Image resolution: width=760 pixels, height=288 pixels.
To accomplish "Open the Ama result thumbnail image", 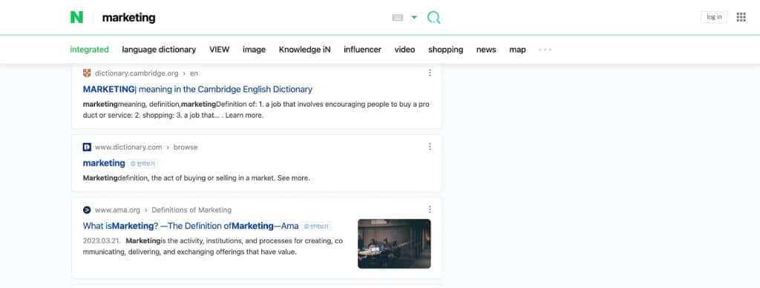I will click(x=394, y=244).
